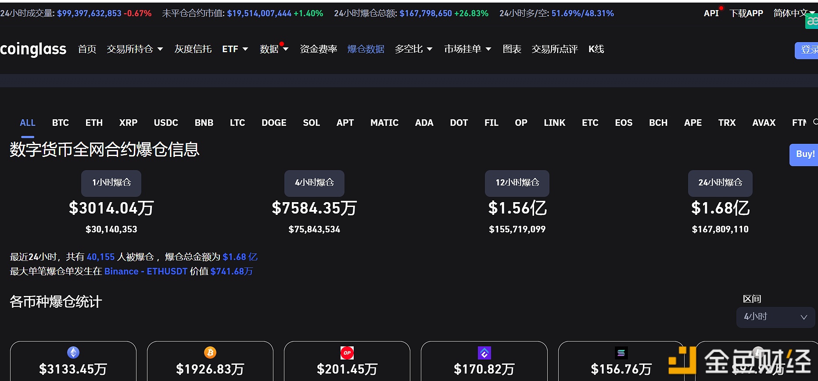Image resolution: width=818 pixels, height=381 pixels.
Task: Click the green æ extension icon
Action: coord(812,21)
